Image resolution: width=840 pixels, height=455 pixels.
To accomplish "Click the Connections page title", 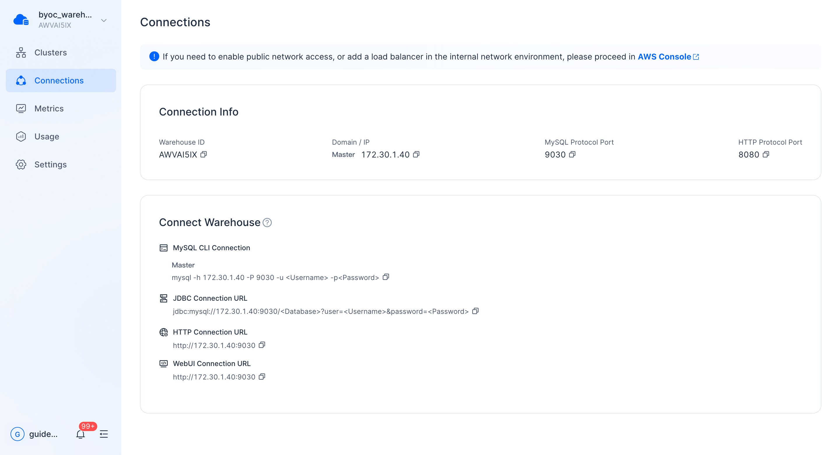I will (x=175, y=22).
